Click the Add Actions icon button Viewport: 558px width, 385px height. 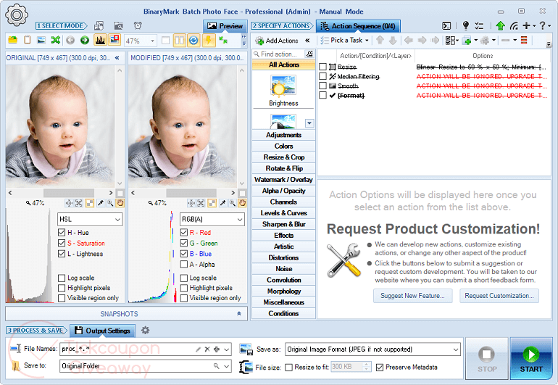point(277,41)
